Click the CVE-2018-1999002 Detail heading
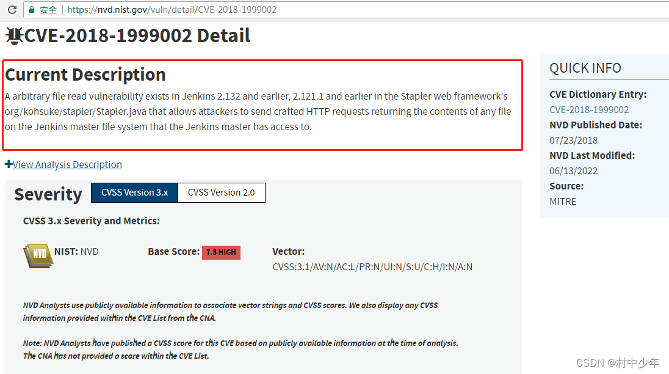Screen dimensions: 669x374 pos(137,35)
